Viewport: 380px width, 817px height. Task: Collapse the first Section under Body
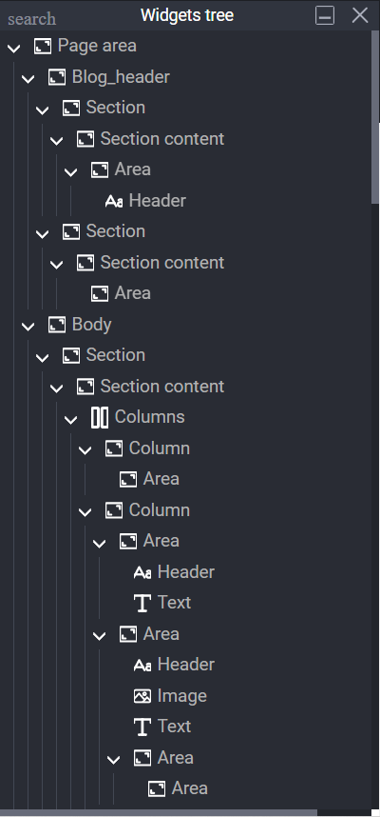tap(42, 357)
